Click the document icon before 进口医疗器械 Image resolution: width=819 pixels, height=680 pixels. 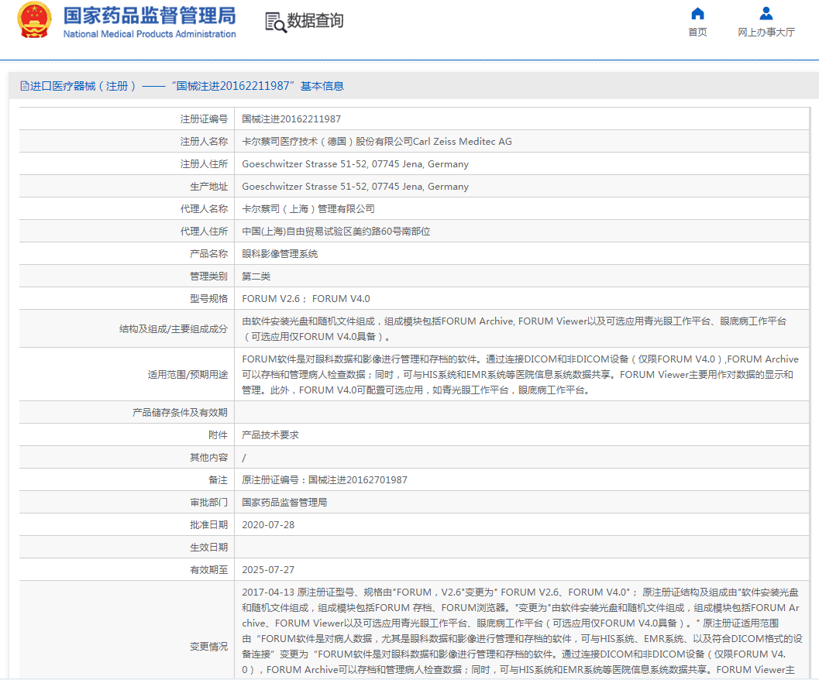click(x=24, y=86)
